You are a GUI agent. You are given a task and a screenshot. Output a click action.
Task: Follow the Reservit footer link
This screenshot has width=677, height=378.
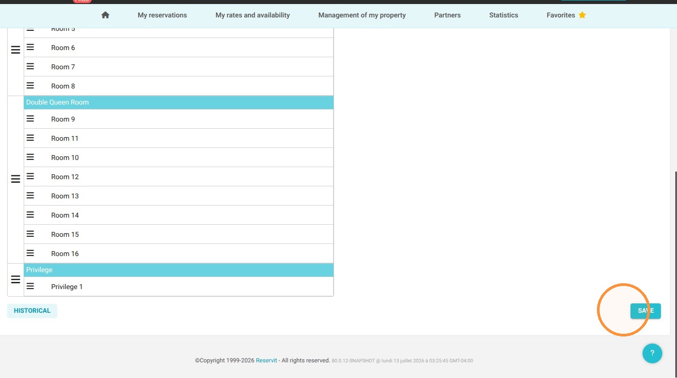pyautogui.click(x=267, y=361)
